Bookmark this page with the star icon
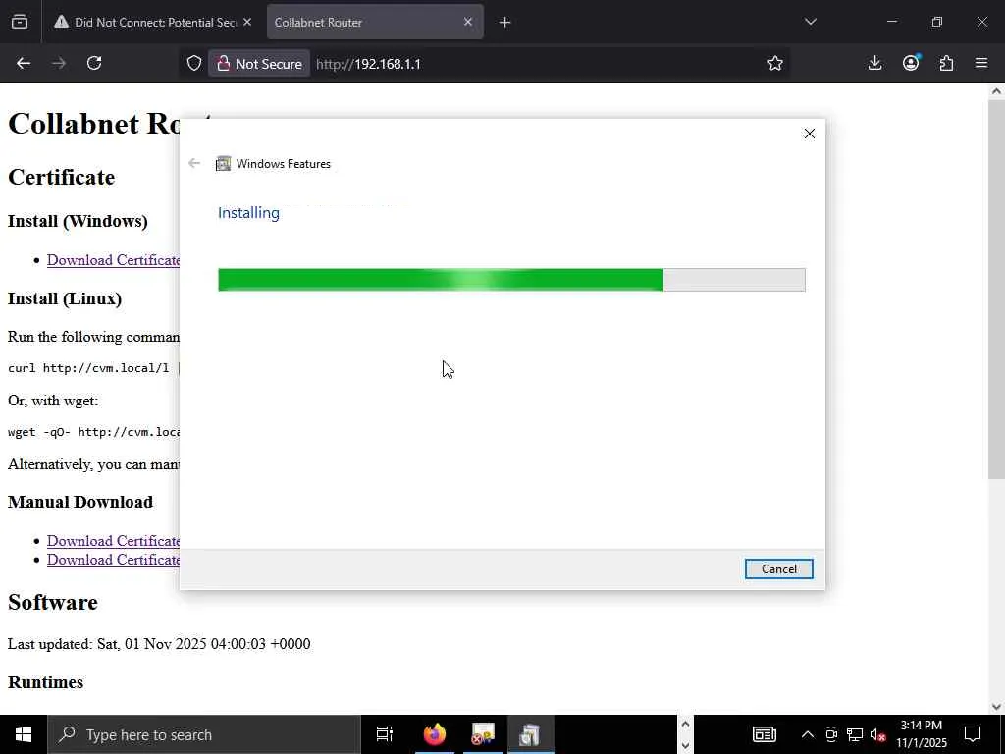Screen dimensions: 1005x754 pyautogui.click(x=775, y=63)
